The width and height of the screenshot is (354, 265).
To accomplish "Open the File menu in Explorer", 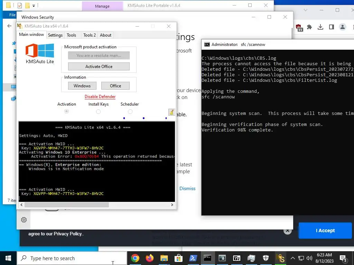I will (x=12, y=15).
